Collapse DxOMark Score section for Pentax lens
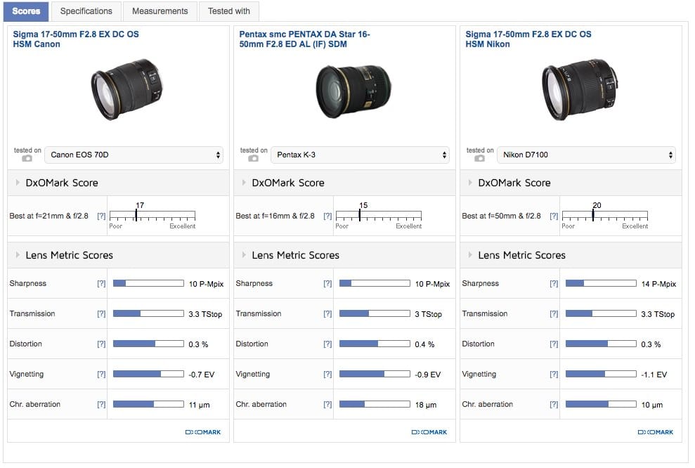 click(244, 183)
